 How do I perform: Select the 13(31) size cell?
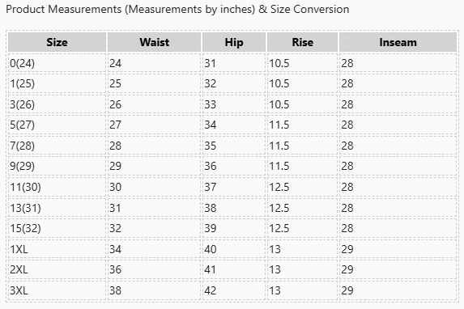(57, 208)
